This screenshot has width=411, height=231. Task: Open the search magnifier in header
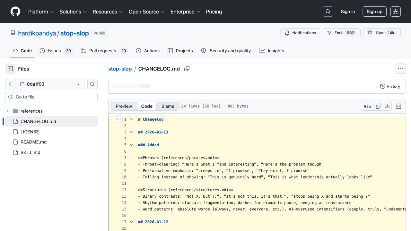[x=328, y=12]
